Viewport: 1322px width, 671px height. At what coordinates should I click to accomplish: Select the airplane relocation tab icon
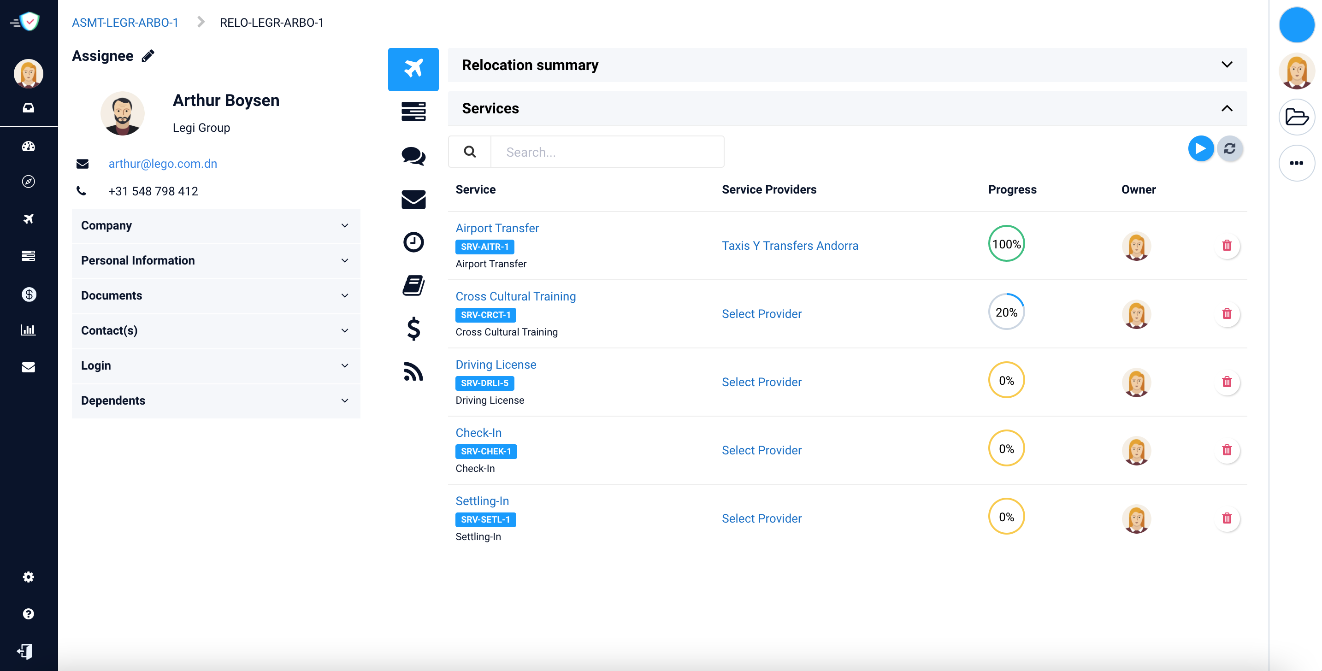coord(413,69)
